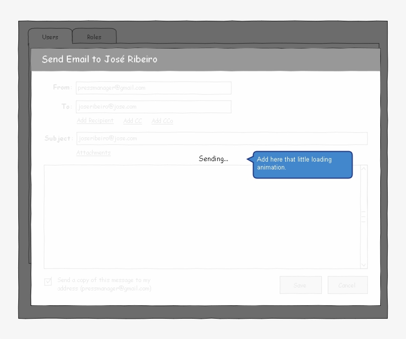406x339 pixels.
Task: Switch to the Roles tab
Action: click(x=94, y=36)
